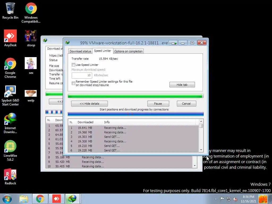Viewport: 272px width, 204px height.
Task: Select connection row with 19.210 MB
Action: (133, 146)
